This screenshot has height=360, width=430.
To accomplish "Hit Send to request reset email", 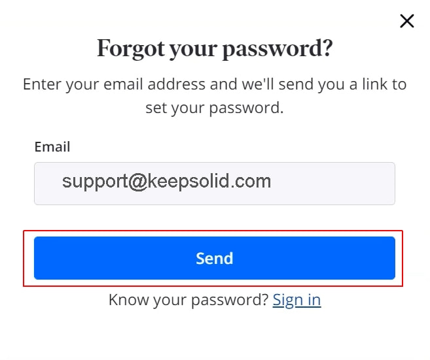I will (215, 258).
